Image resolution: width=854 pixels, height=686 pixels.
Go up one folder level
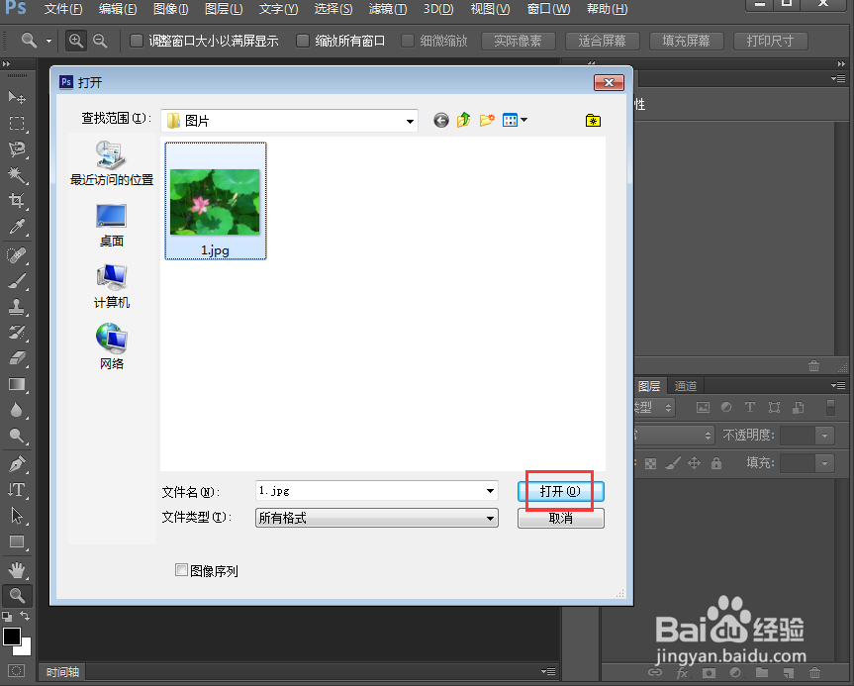tap(464, 120)
